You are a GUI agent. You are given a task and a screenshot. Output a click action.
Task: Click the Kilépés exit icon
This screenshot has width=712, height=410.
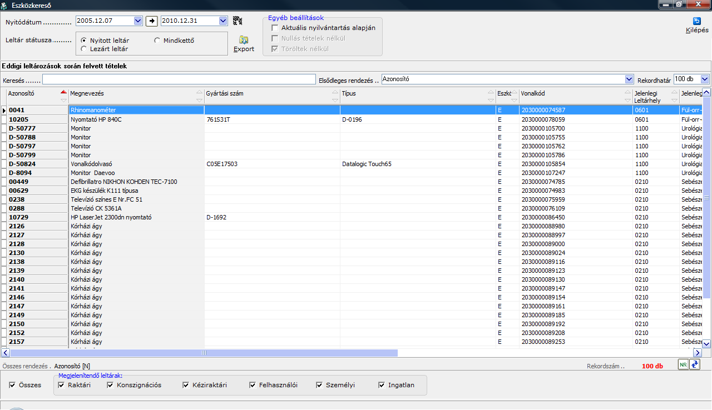pos(697,21)
